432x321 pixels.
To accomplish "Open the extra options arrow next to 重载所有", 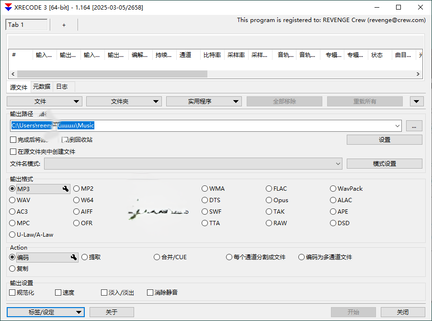I will click(417, 102).
